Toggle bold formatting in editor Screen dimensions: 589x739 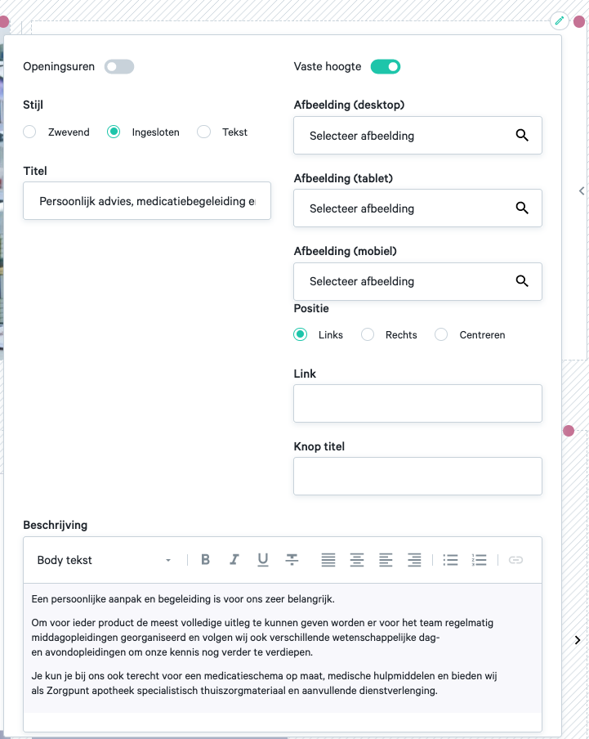click(x=205, y=559)
